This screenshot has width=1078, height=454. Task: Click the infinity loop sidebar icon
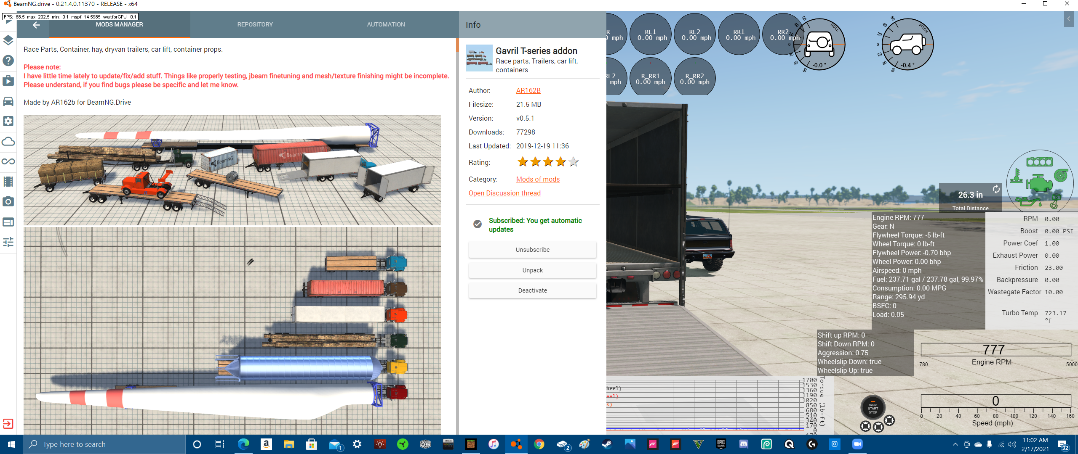click(x=8, y=161)
